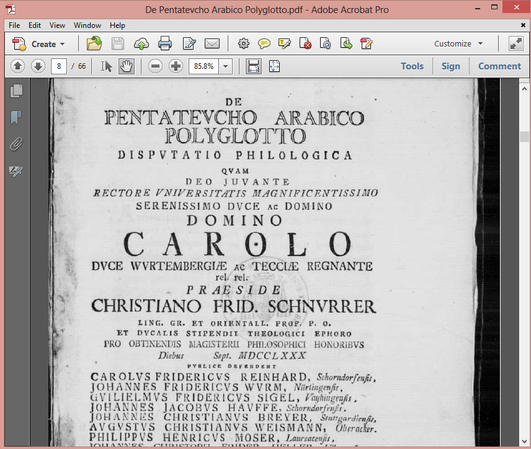This screenshot has width=531, height=449.
Task: Open the Bookmarks side panel
Action: coord(17,118)
